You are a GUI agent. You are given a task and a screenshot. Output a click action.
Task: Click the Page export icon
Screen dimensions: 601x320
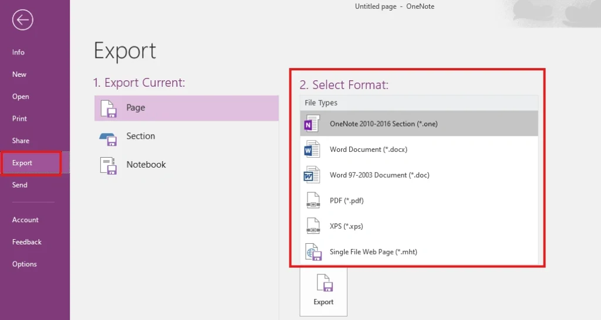(x=108, y=108)
